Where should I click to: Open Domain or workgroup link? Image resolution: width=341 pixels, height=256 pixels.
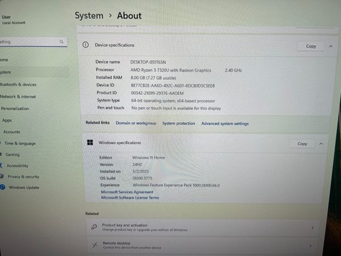[x=136, y=123]
